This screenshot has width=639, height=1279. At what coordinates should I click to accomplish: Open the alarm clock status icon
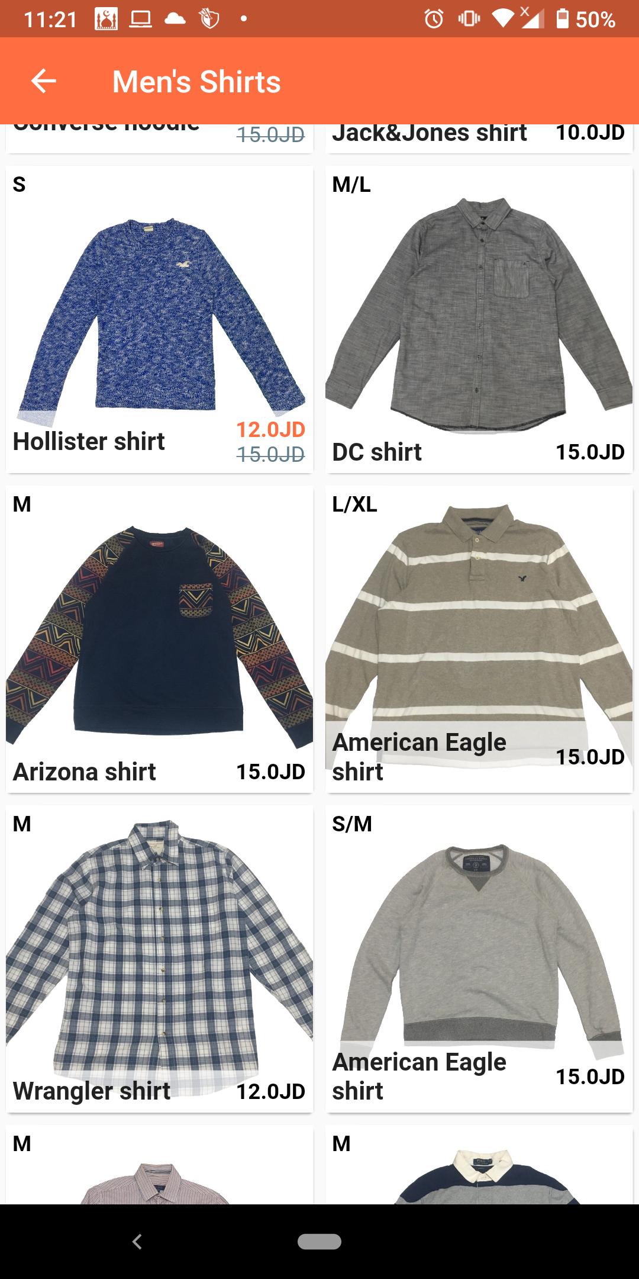(x=434, y=19)
